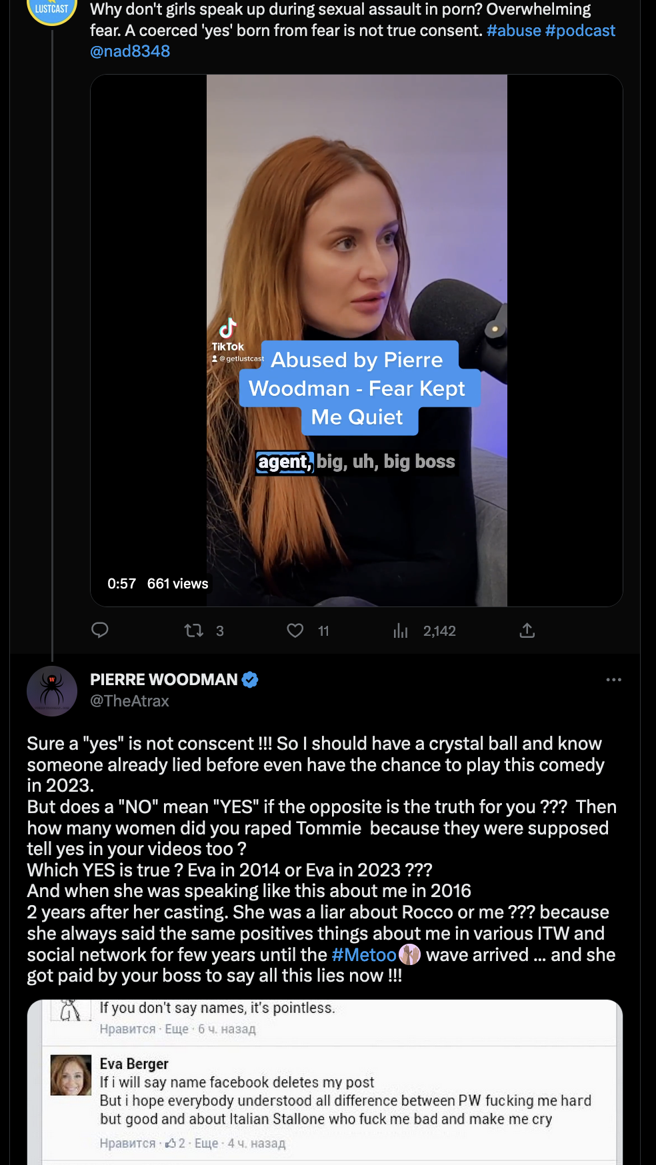Open the Lustcast profile avatar

click(x=51, y=10)
